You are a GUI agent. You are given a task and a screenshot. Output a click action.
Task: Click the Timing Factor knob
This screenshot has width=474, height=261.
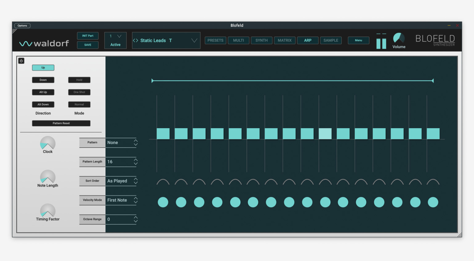coord(48,211)
